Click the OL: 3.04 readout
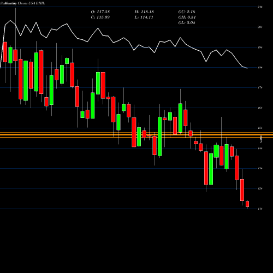Image resolution: width=273 pixels, height=273 pixels. point(187,23)
